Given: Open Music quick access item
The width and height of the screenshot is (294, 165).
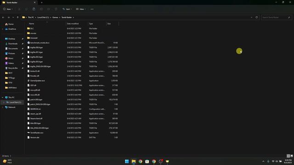Looking at the screenshot, I should pos(11,58).
